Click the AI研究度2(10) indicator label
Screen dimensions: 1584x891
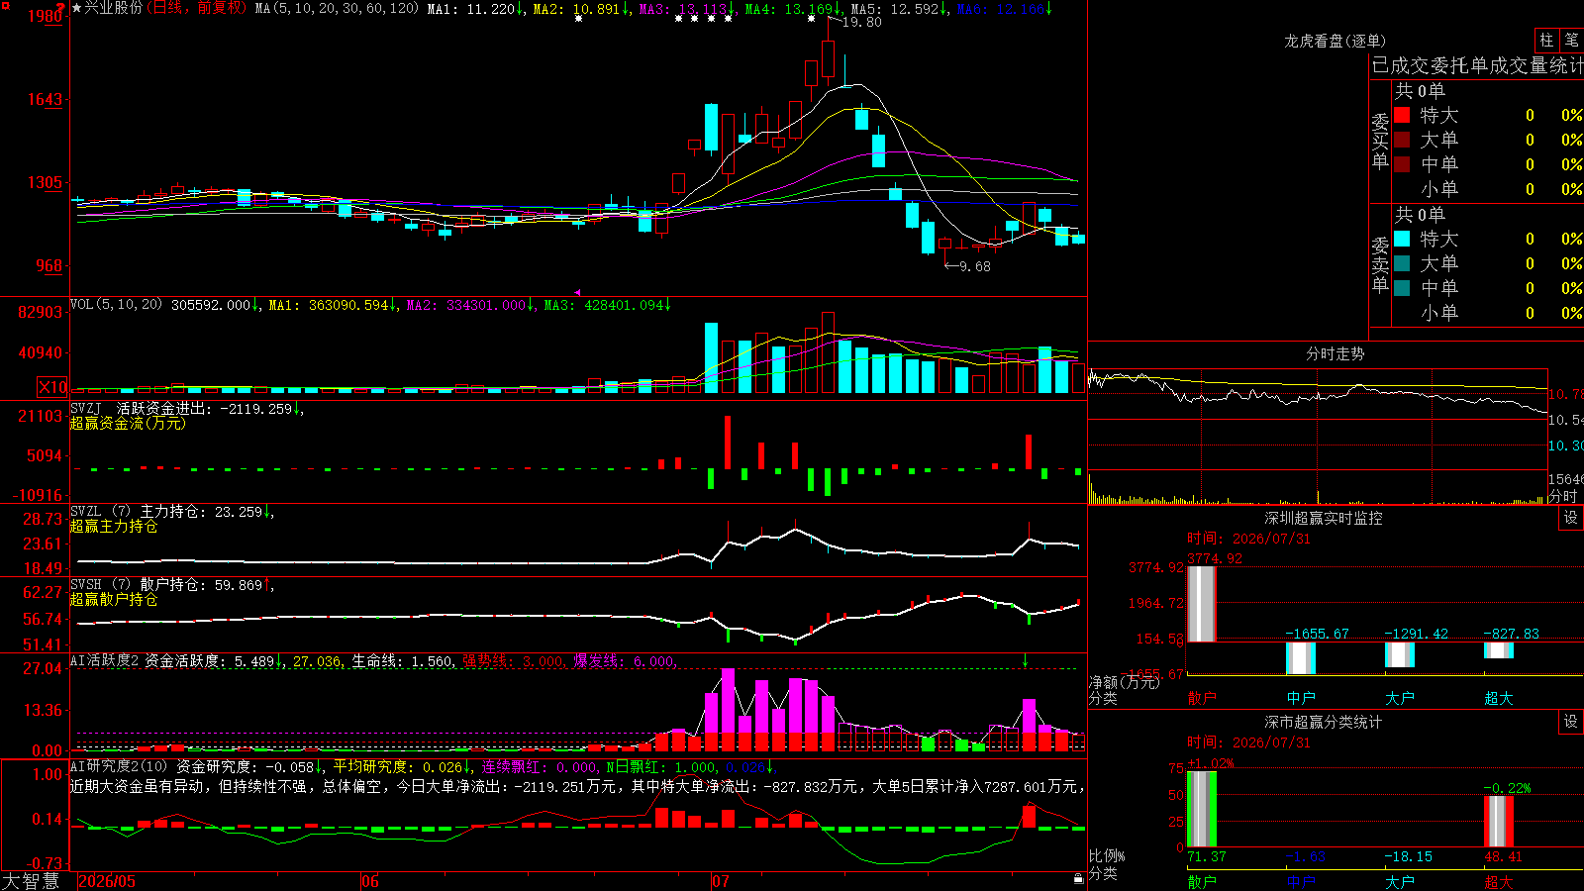119,767
